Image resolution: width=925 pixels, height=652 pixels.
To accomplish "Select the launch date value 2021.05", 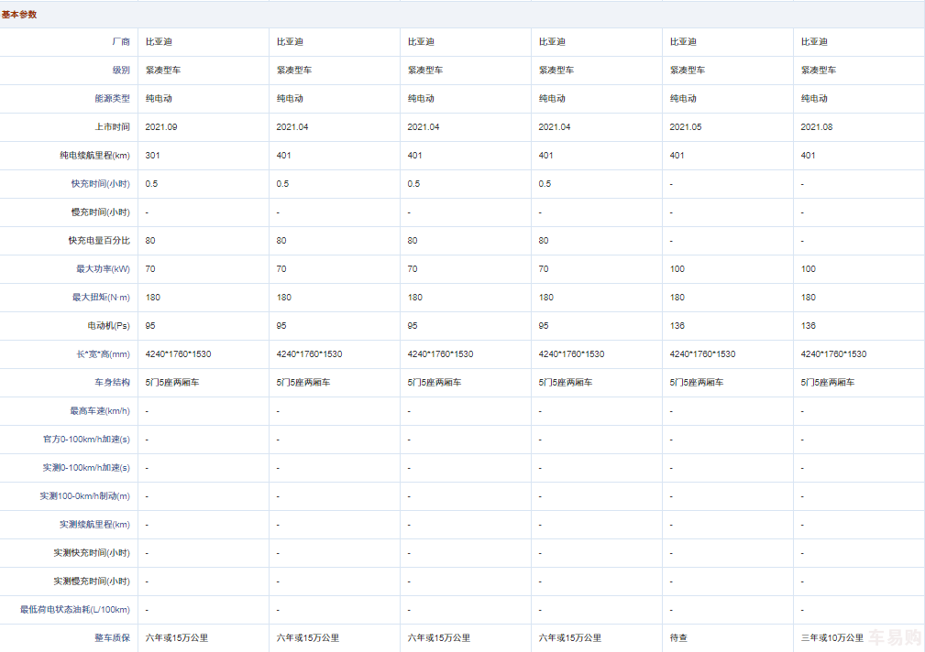I will point(686,126).
